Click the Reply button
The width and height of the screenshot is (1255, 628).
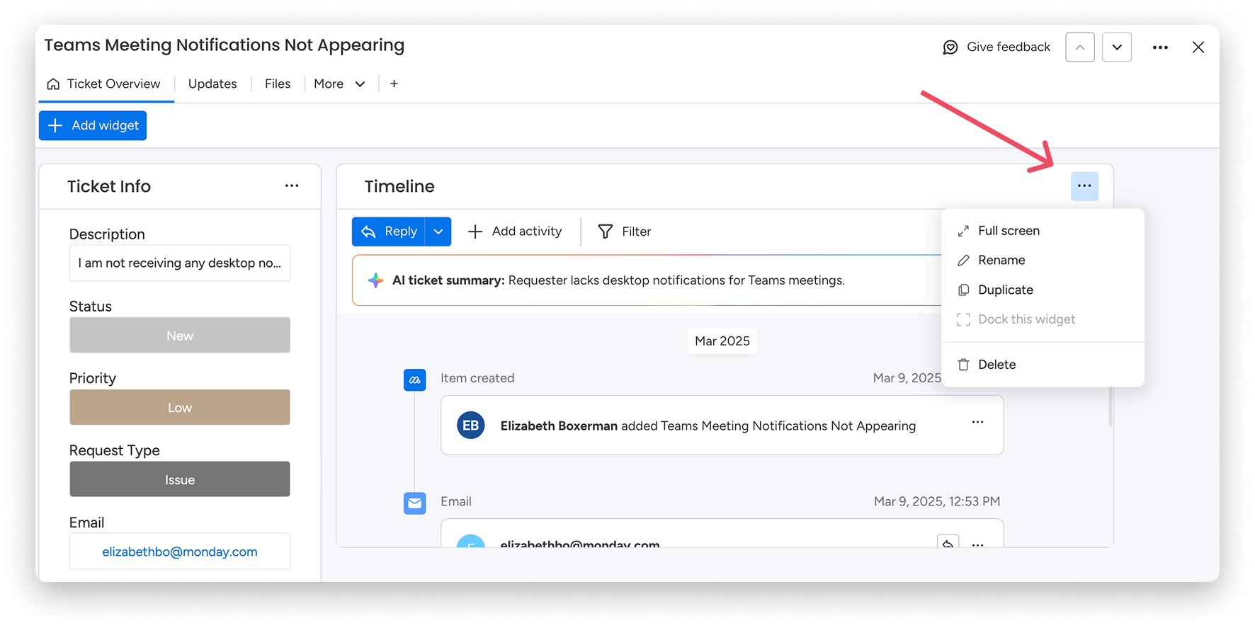(x=388, y=232)
